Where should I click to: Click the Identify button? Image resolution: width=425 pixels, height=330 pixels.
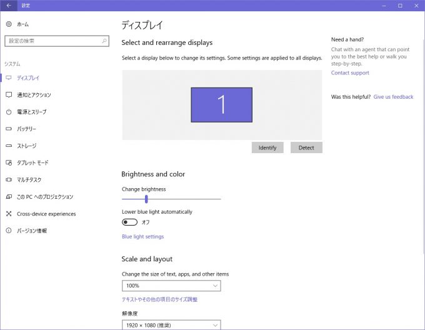pyautogui.click(x=267, y=147)
